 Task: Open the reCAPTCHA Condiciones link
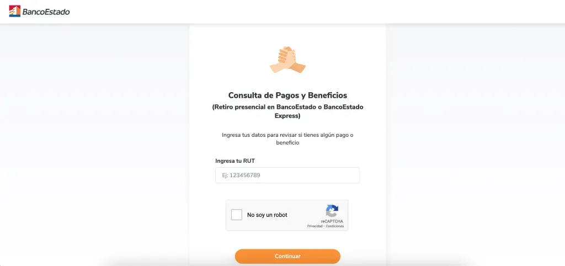(x=335, y=226)
